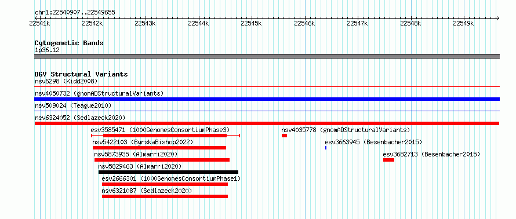The width and height of the screenshot is (516, 219).
Task: Click the 22548k ruler tick label
Action: click(410, 23)
